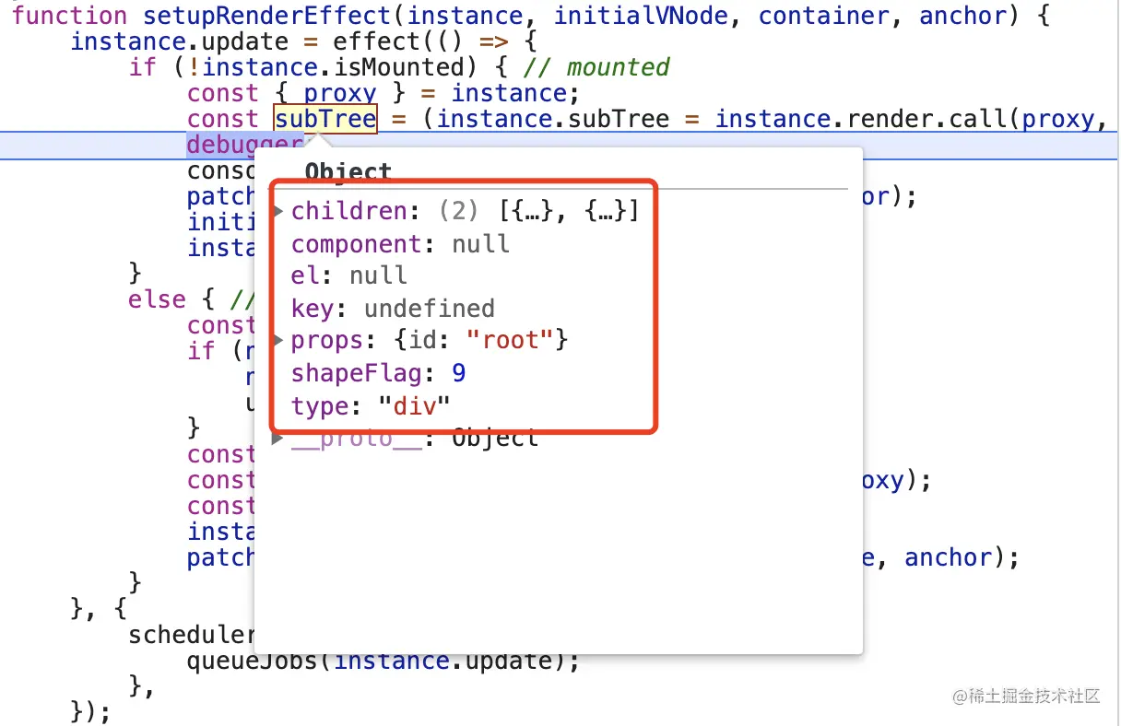Image resolution: width=1121 pixels, height=726 pixels.
Task: Expand the __proto__ Object entry
Action: click(x=278, y=439)
